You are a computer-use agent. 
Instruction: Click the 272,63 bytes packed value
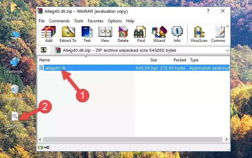pos(172,68)
